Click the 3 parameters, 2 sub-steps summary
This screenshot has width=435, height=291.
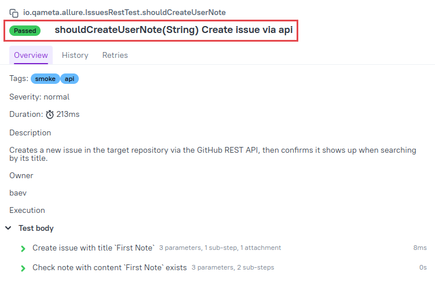[x=233, y=267]
